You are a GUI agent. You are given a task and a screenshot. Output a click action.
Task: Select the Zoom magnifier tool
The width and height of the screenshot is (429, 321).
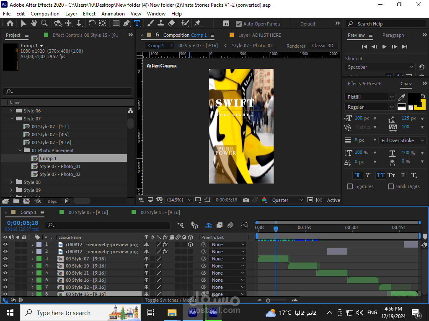[44, 23]
